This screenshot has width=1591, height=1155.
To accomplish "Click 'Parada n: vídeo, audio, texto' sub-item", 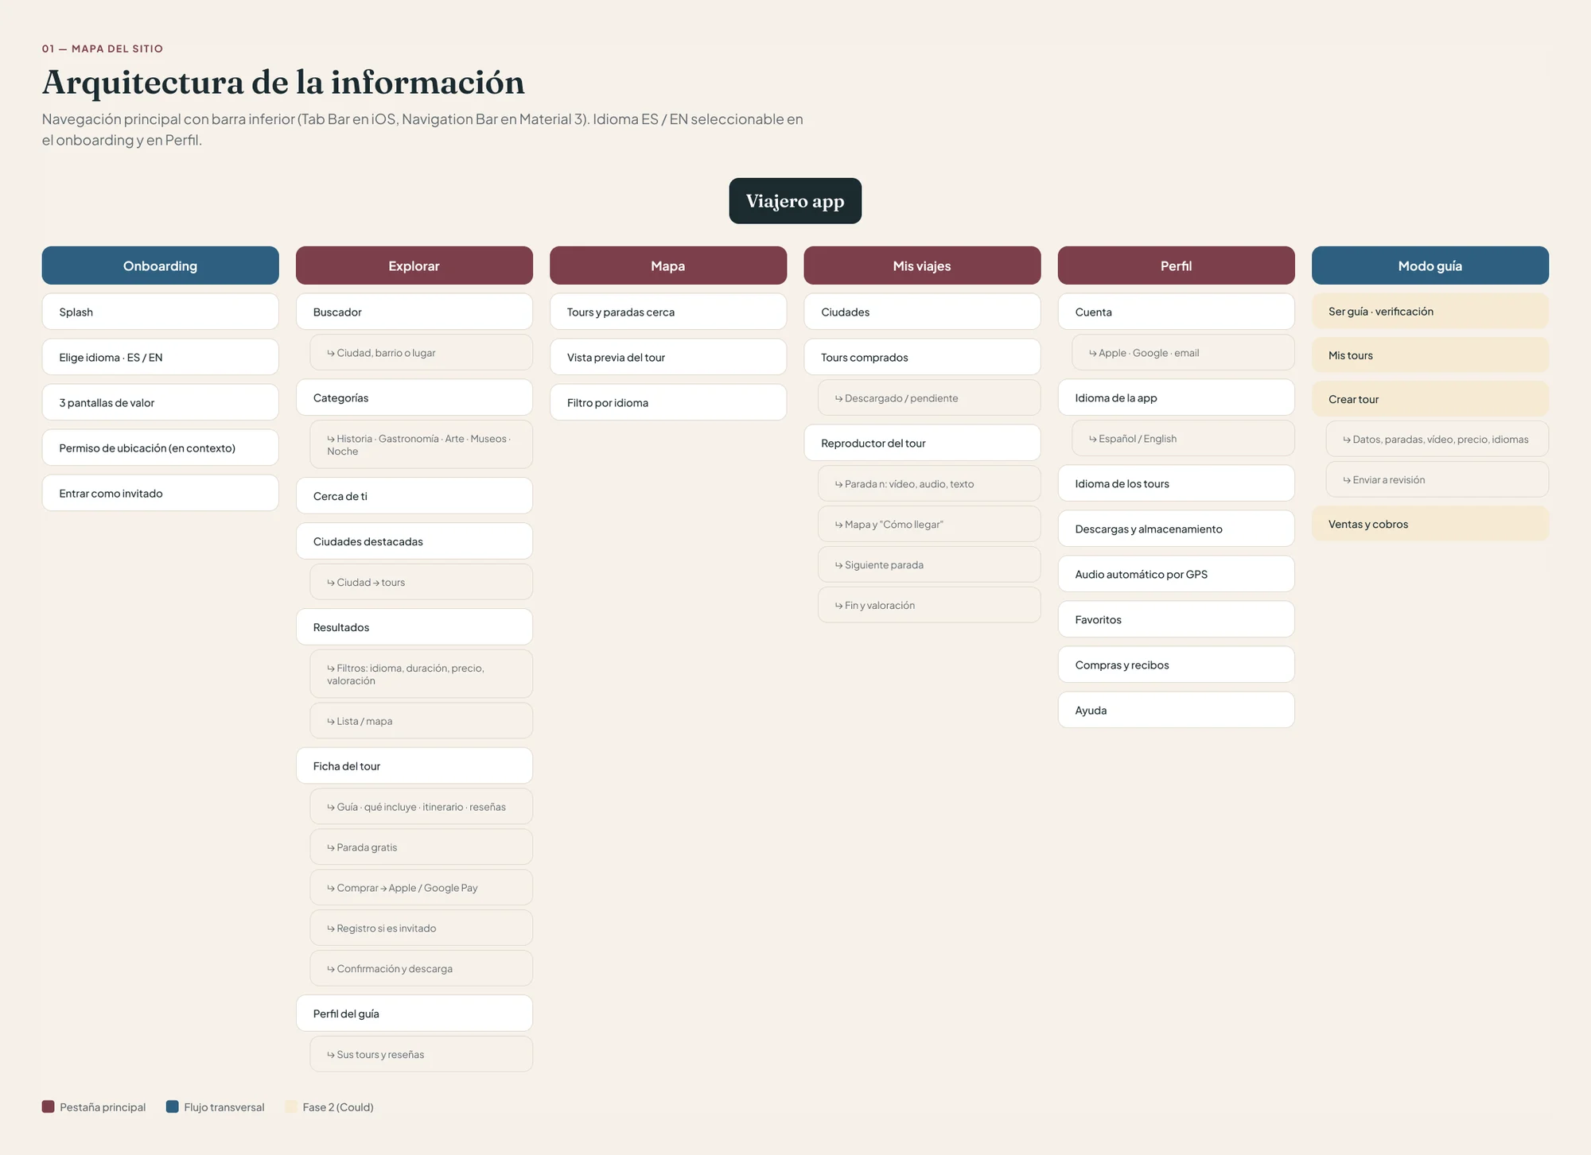I will (x=929, y=483).
